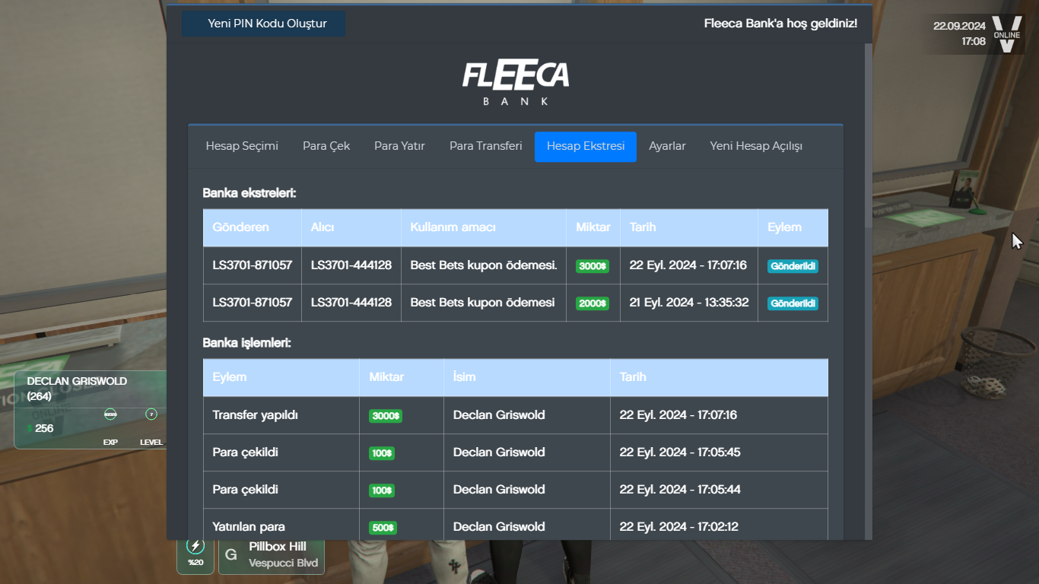Image resolution: width=1039 pixels, height=584 pixels.
Task: Click the lightning bolt energy icon
Action: point(195,545)
